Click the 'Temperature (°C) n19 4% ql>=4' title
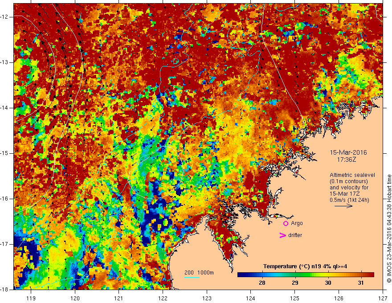Image resolution: width=392 pixels, height=303 pixels. point(305,266)
